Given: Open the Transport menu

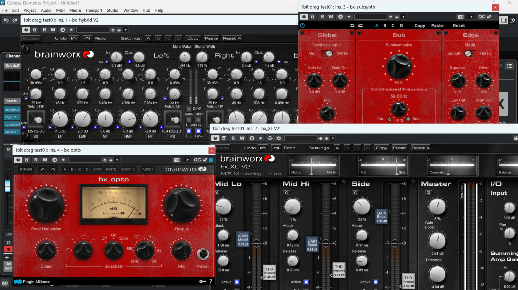Looking at the screenshot, I should (x=93, y=10).
